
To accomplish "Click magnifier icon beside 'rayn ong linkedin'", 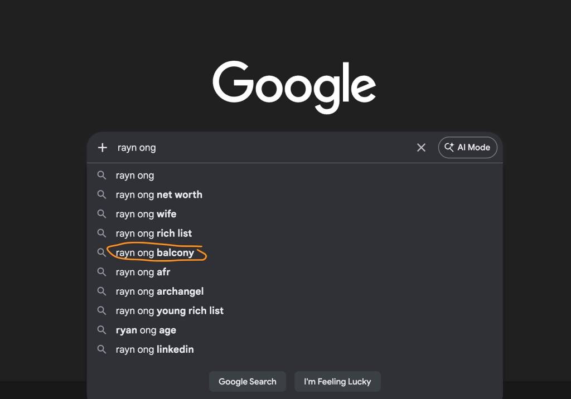I will click(x=101, y=349).
